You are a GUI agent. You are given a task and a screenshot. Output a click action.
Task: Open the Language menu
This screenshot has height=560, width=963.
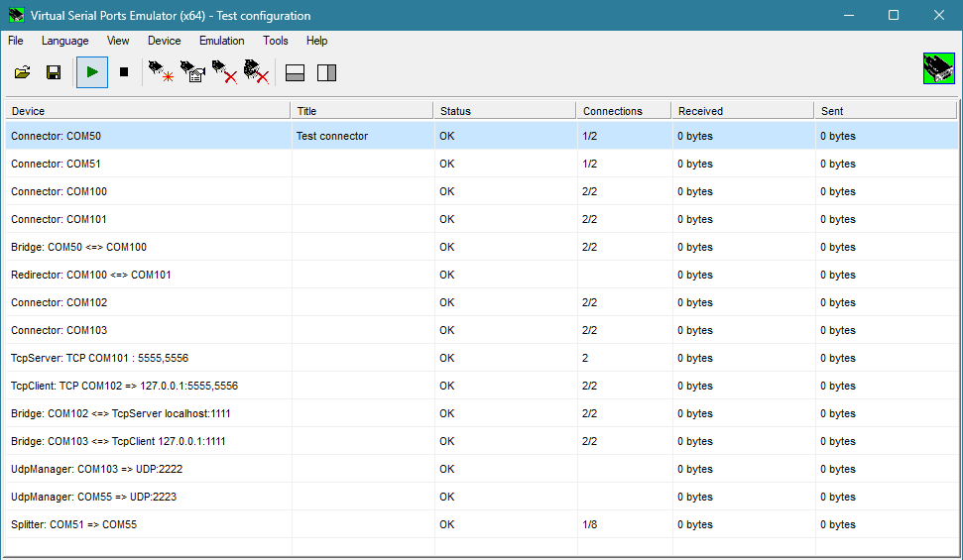(x=64, y=41)
